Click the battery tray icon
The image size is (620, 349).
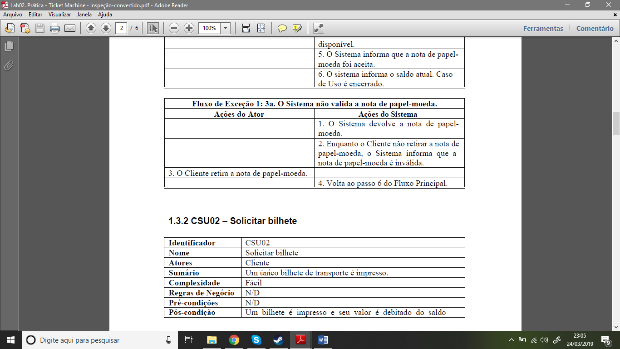click(522, 340)
